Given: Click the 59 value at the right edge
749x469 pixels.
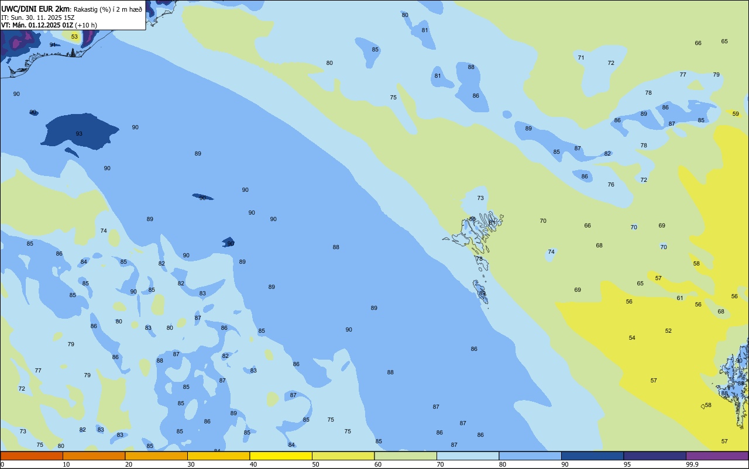Looking at the screenshot, I should [x=736, y=114].
